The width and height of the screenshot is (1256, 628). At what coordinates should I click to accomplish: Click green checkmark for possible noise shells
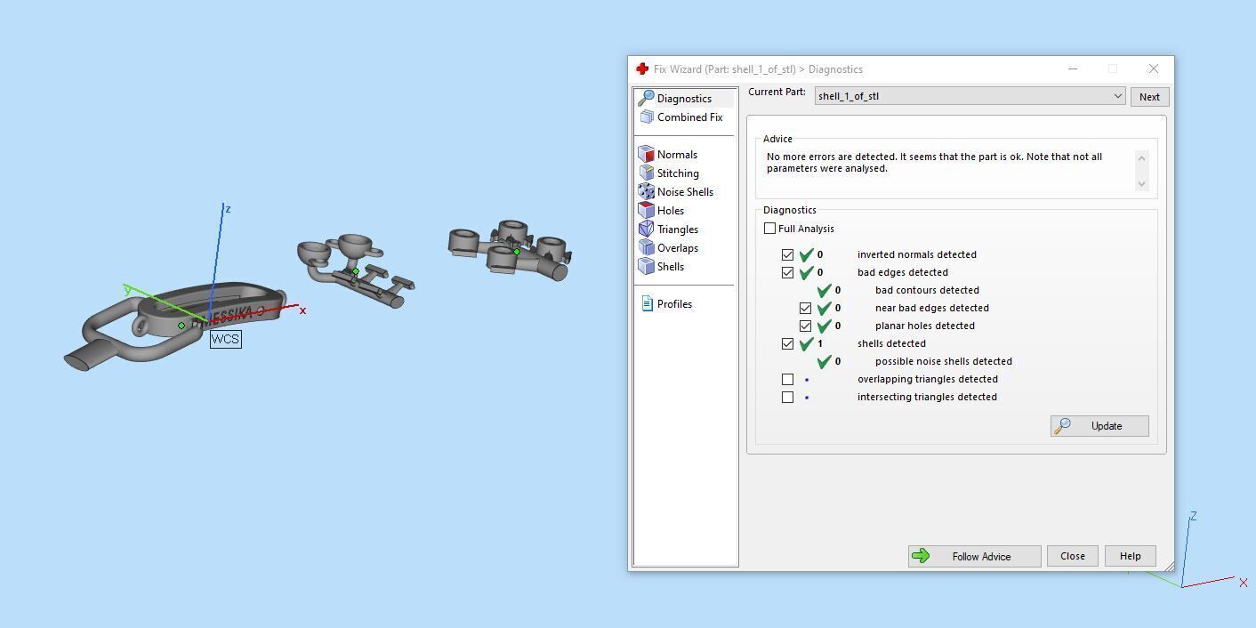tap(825, 361)
